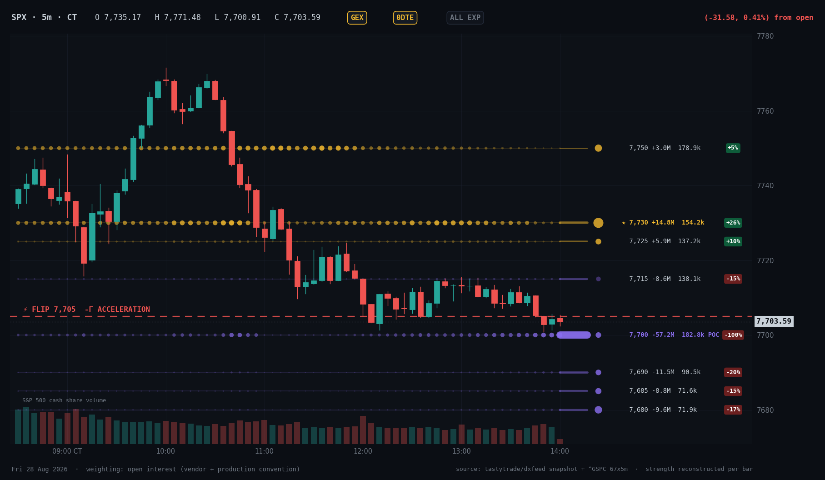Viewport: 825px width, 480px height.
Task: Click the SPX 5m CT symbol label
Action: click(x=44, y=18)
